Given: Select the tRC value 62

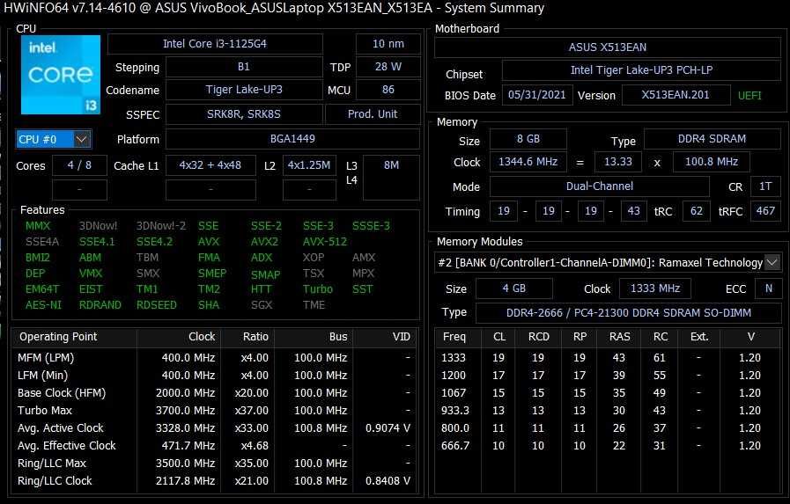Looking at the screenshot, I should point(697,211).
